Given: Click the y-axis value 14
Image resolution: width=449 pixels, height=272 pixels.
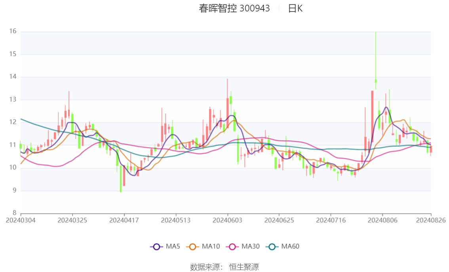Looking at the screenshot, I should pos(13,77).
